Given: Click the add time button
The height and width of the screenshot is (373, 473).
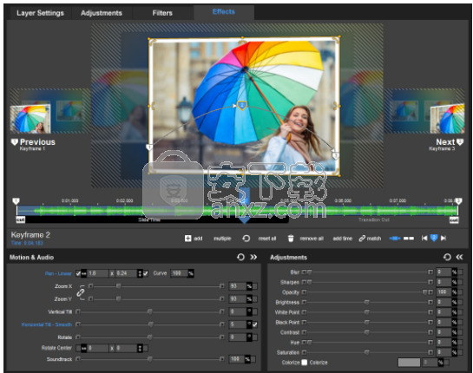Looking at the screenshot, I should (342, 239).
